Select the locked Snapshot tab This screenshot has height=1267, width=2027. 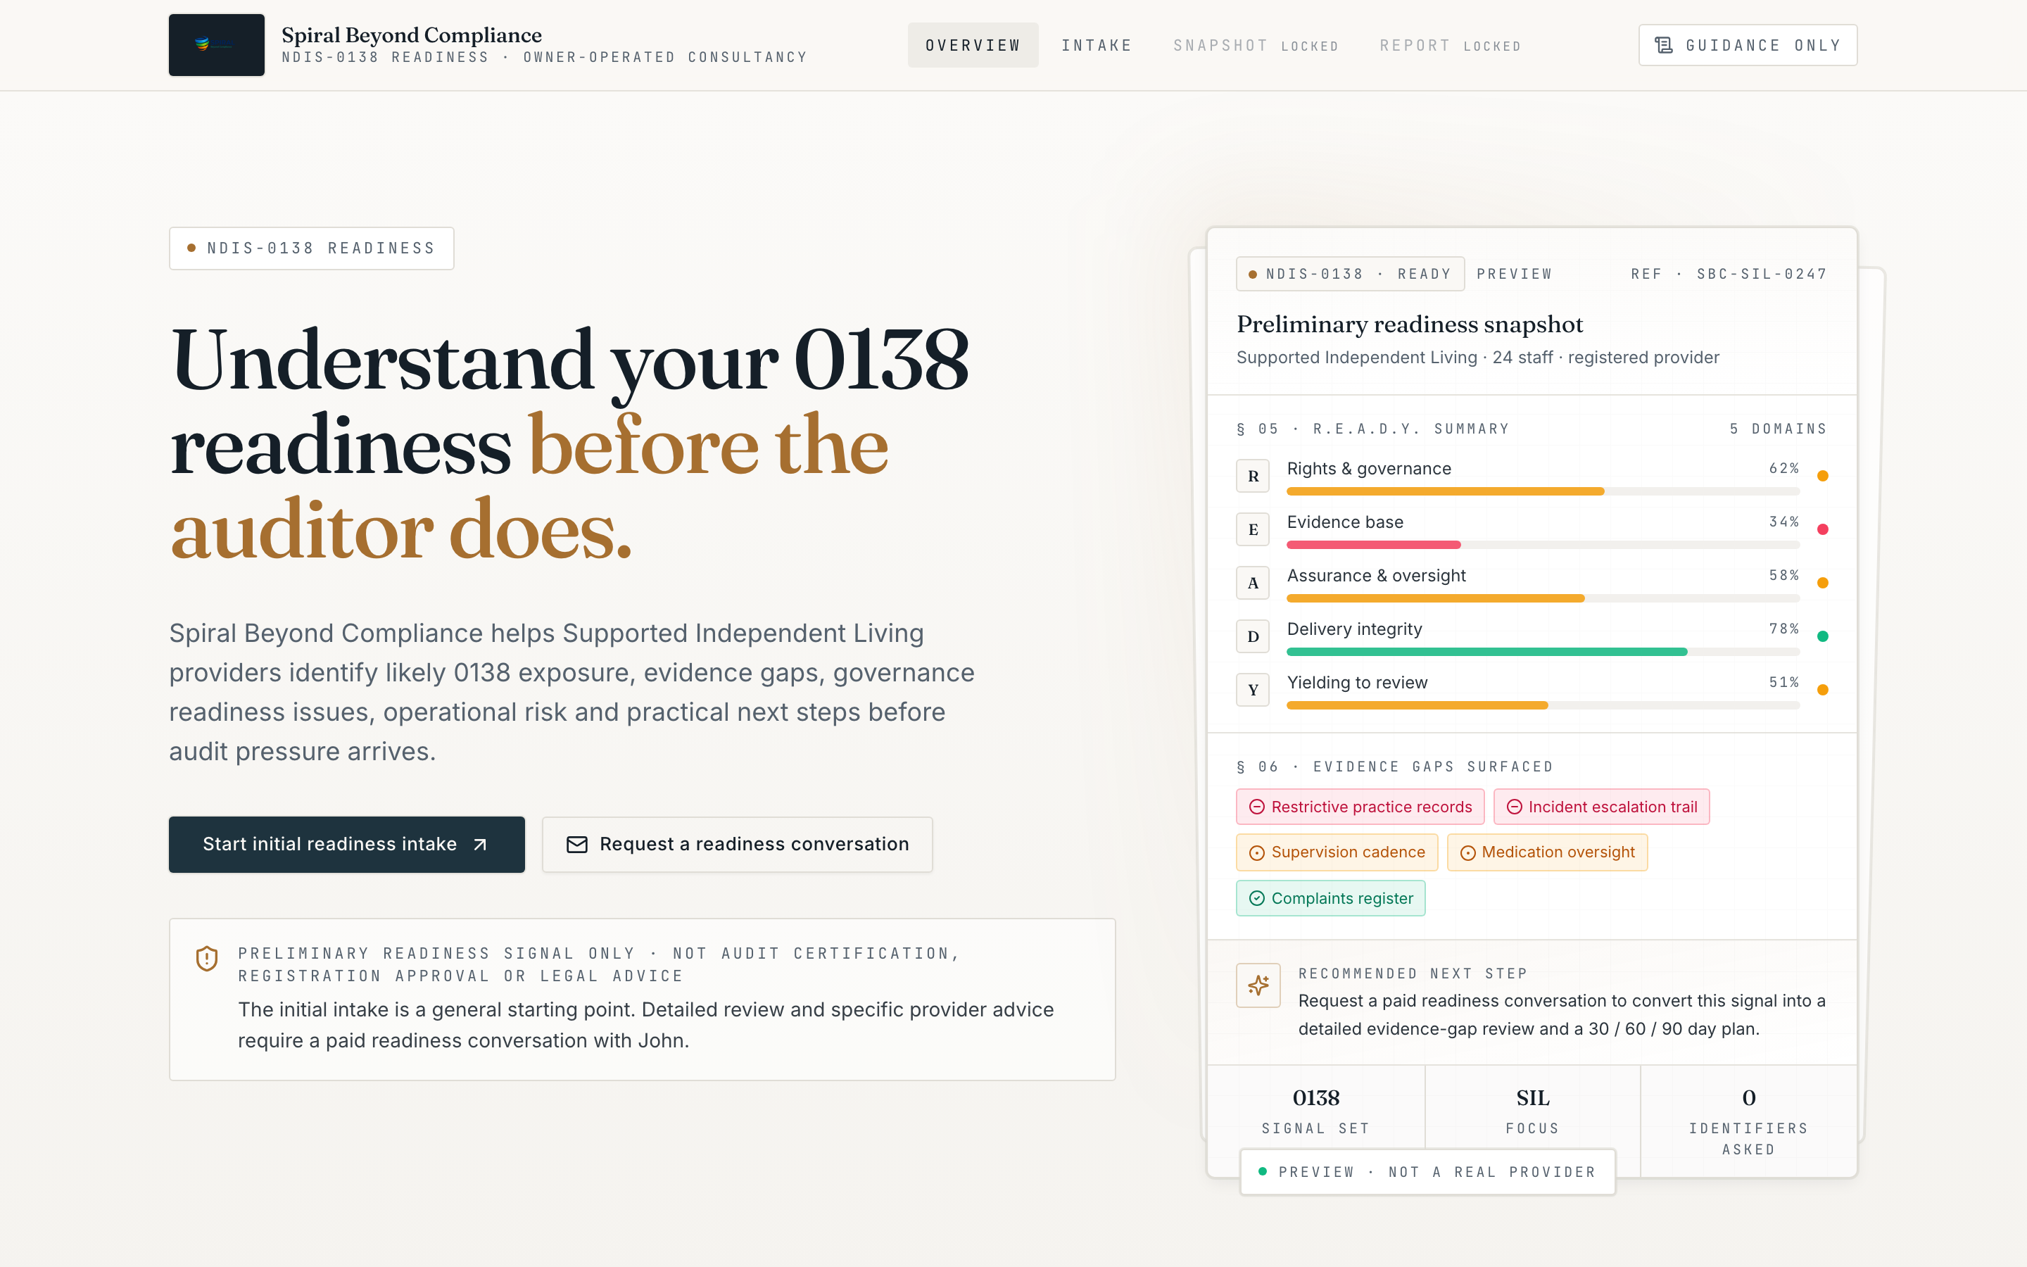(1256, 45)
